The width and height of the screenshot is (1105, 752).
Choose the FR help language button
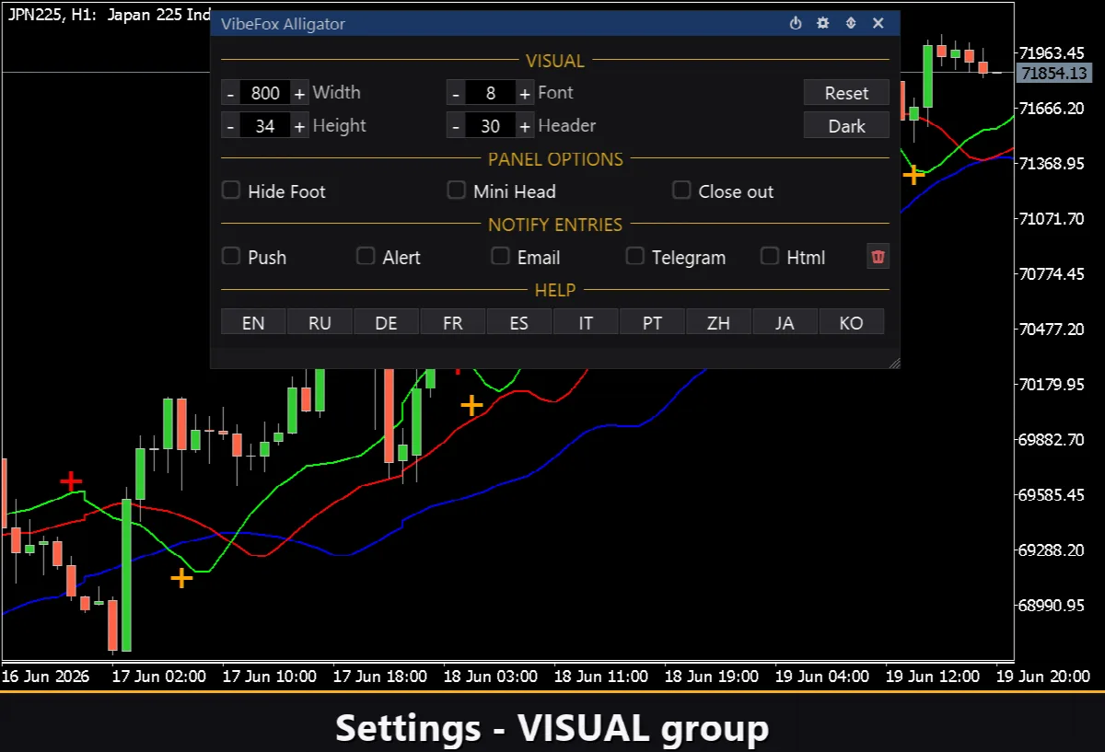tap(453, 323)
